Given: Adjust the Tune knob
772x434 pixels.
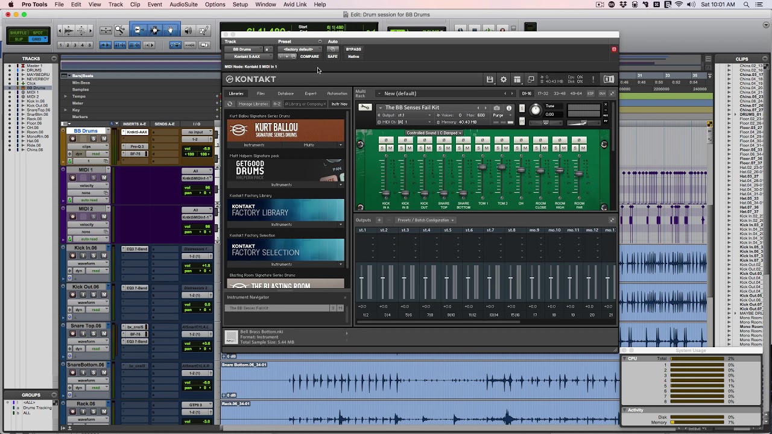Looking at the screenshot, I should click(535, 110).
